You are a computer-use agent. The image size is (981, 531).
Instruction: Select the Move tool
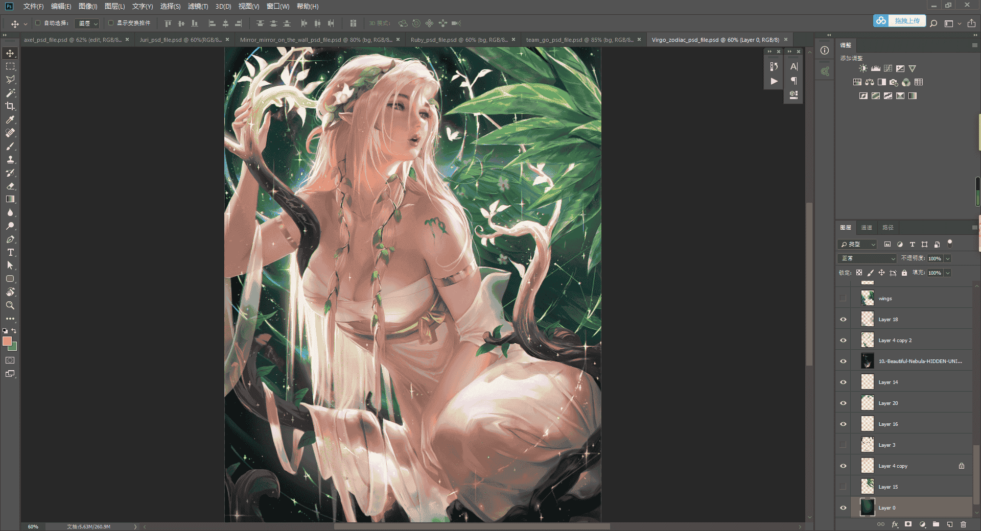coord(10,53)
